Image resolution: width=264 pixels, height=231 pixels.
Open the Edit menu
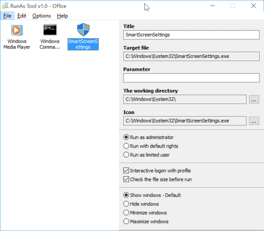(22, 16)
